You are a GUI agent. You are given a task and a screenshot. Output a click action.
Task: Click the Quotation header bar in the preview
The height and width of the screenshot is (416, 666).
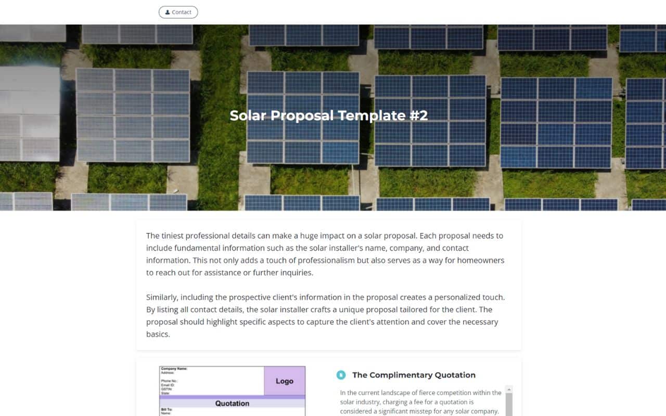tap(232, 404)
